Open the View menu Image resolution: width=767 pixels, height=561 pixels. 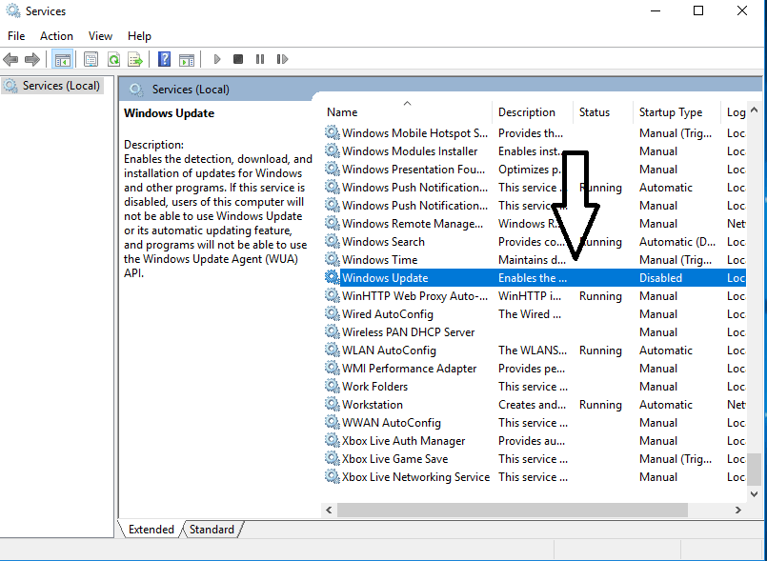pyautogui.click(x=100, y=36)
